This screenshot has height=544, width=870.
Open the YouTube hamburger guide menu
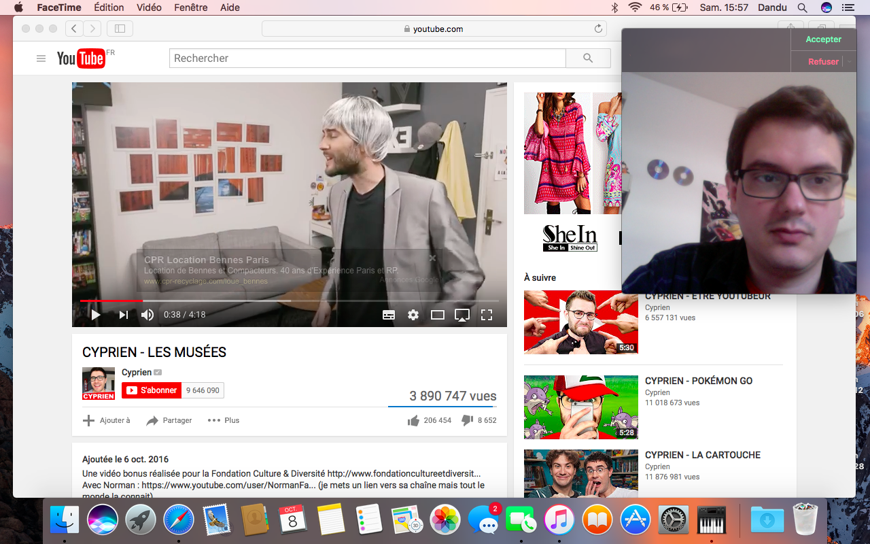click(41, 58)
